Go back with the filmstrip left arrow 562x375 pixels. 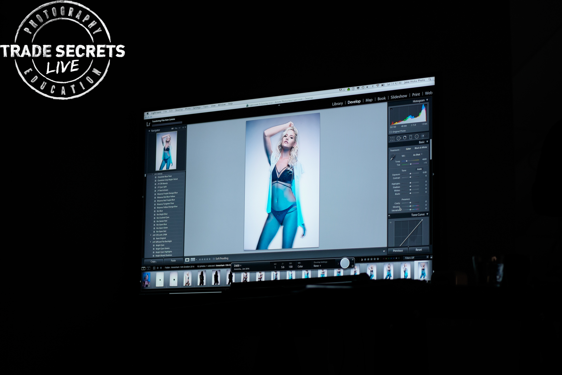[158, 268]
